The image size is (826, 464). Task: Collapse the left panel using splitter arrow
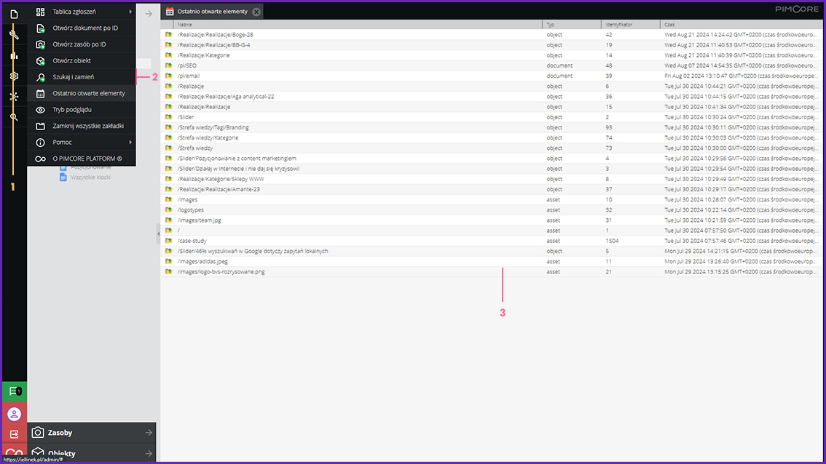pyautogui.click(x=158, y=233)
